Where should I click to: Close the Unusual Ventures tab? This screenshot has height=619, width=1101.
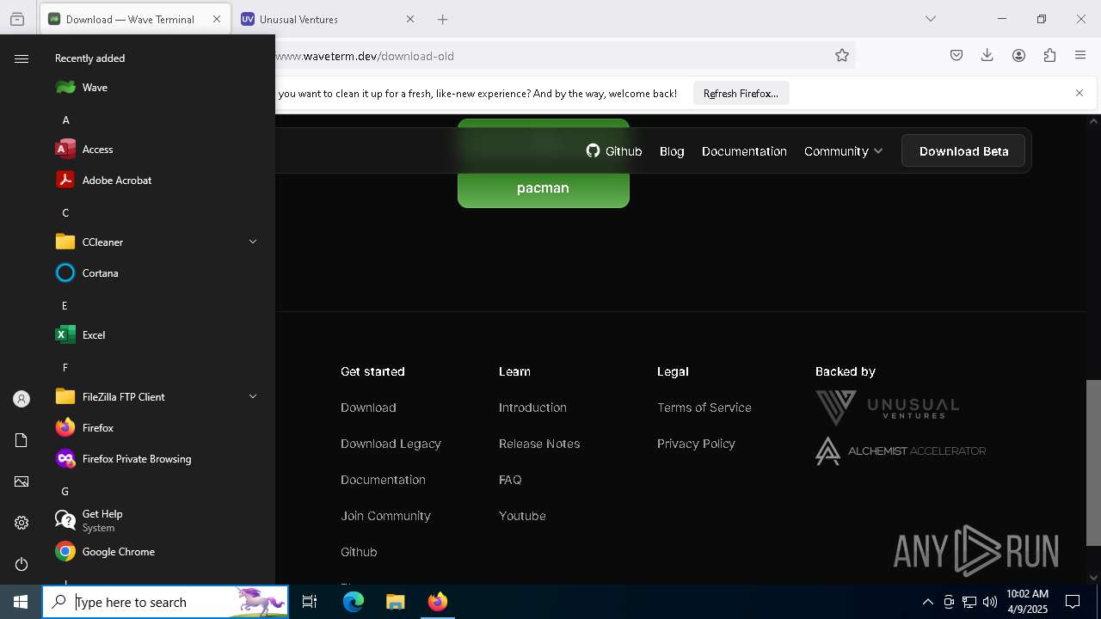(410, 19)
